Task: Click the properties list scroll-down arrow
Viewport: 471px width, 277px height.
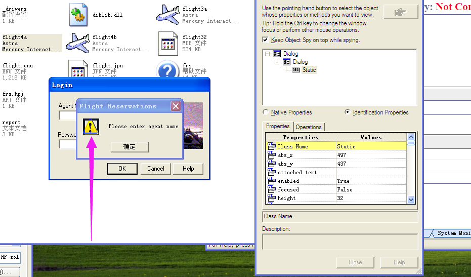Action: click(411, 200)
